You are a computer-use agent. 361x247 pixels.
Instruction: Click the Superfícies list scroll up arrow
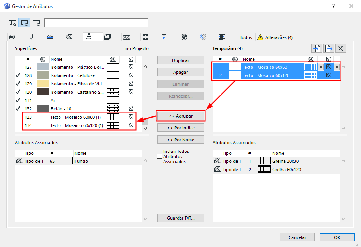[x=145, y=67]
